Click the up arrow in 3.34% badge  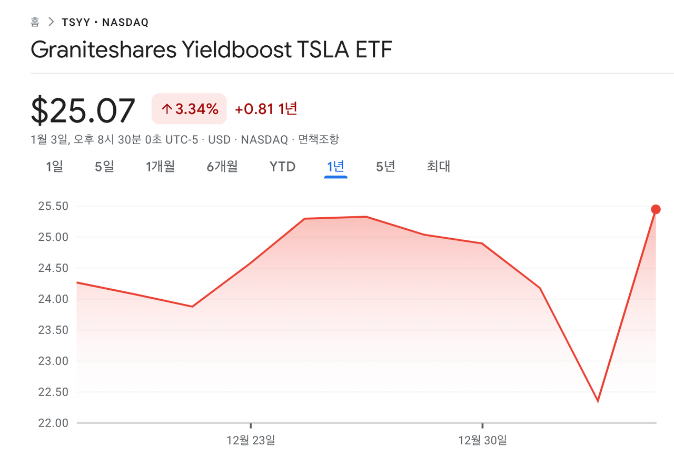(x=167, y=109)
